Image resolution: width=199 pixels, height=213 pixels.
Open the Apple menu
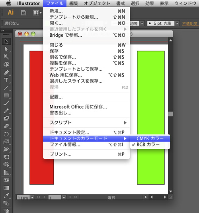9,3
